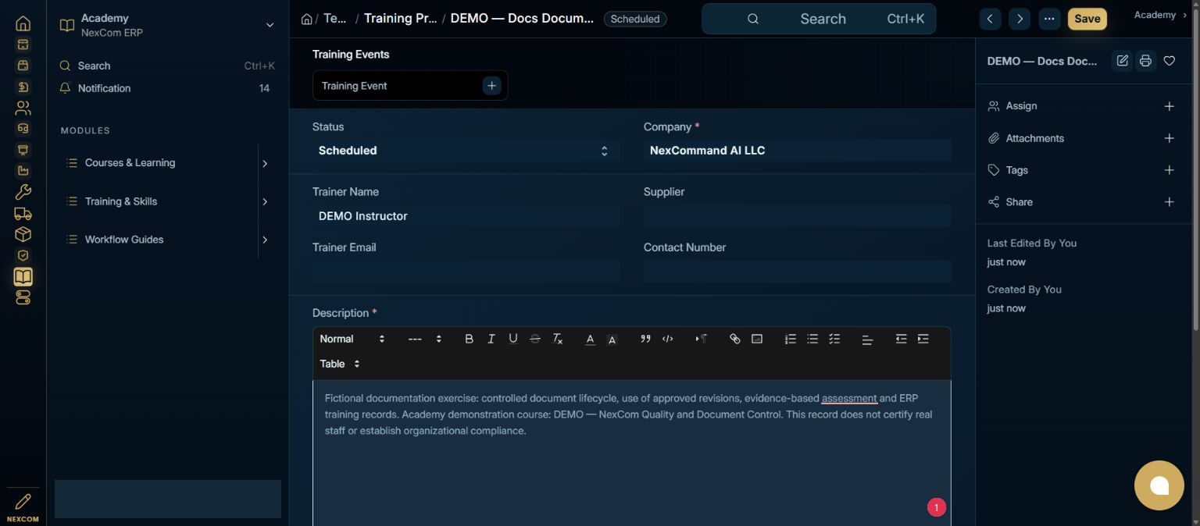Open the chat bubble widget
The height and width of the screenshot is (526, 1200).
click(x=1159, y=485)
